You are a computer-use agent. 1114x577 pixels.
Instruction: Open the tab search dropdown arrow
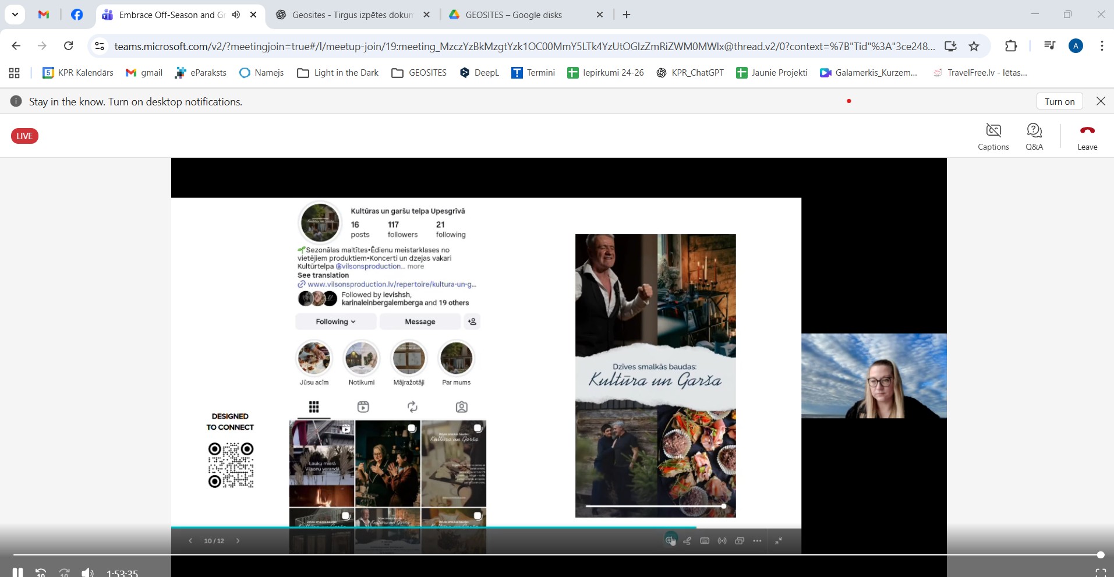point(15,15)
